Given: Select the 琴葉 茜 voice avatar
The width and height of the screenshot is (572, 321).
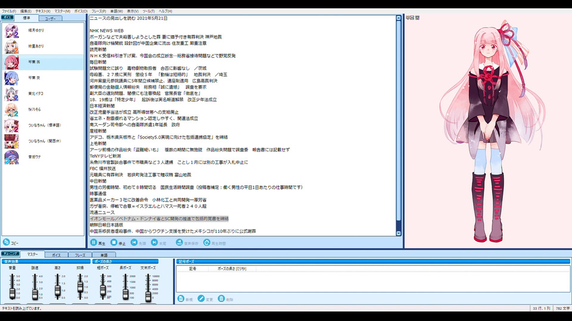Looking at the screenshot, I should (11, 62).
